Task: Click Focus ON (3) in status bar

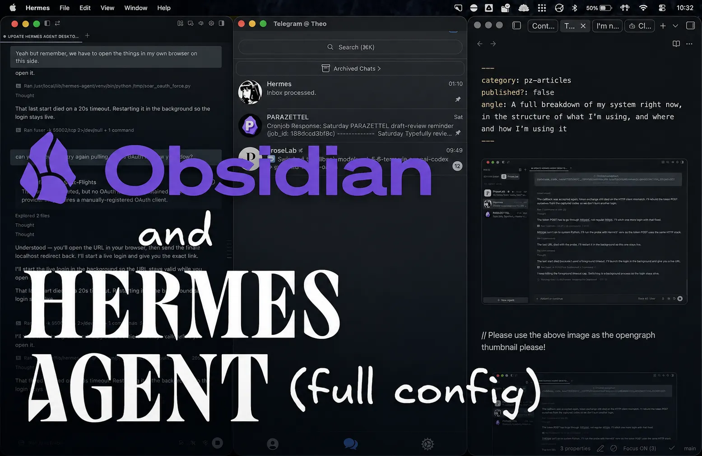Action: pyautogui.click(x=639, y=448)
